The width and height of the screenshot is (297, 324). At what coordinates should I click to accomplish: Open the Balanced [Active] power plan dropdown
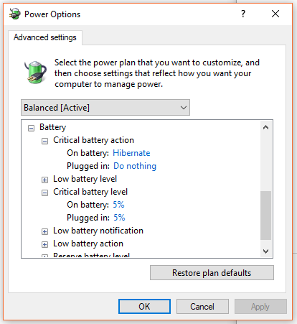click(105, 108)
